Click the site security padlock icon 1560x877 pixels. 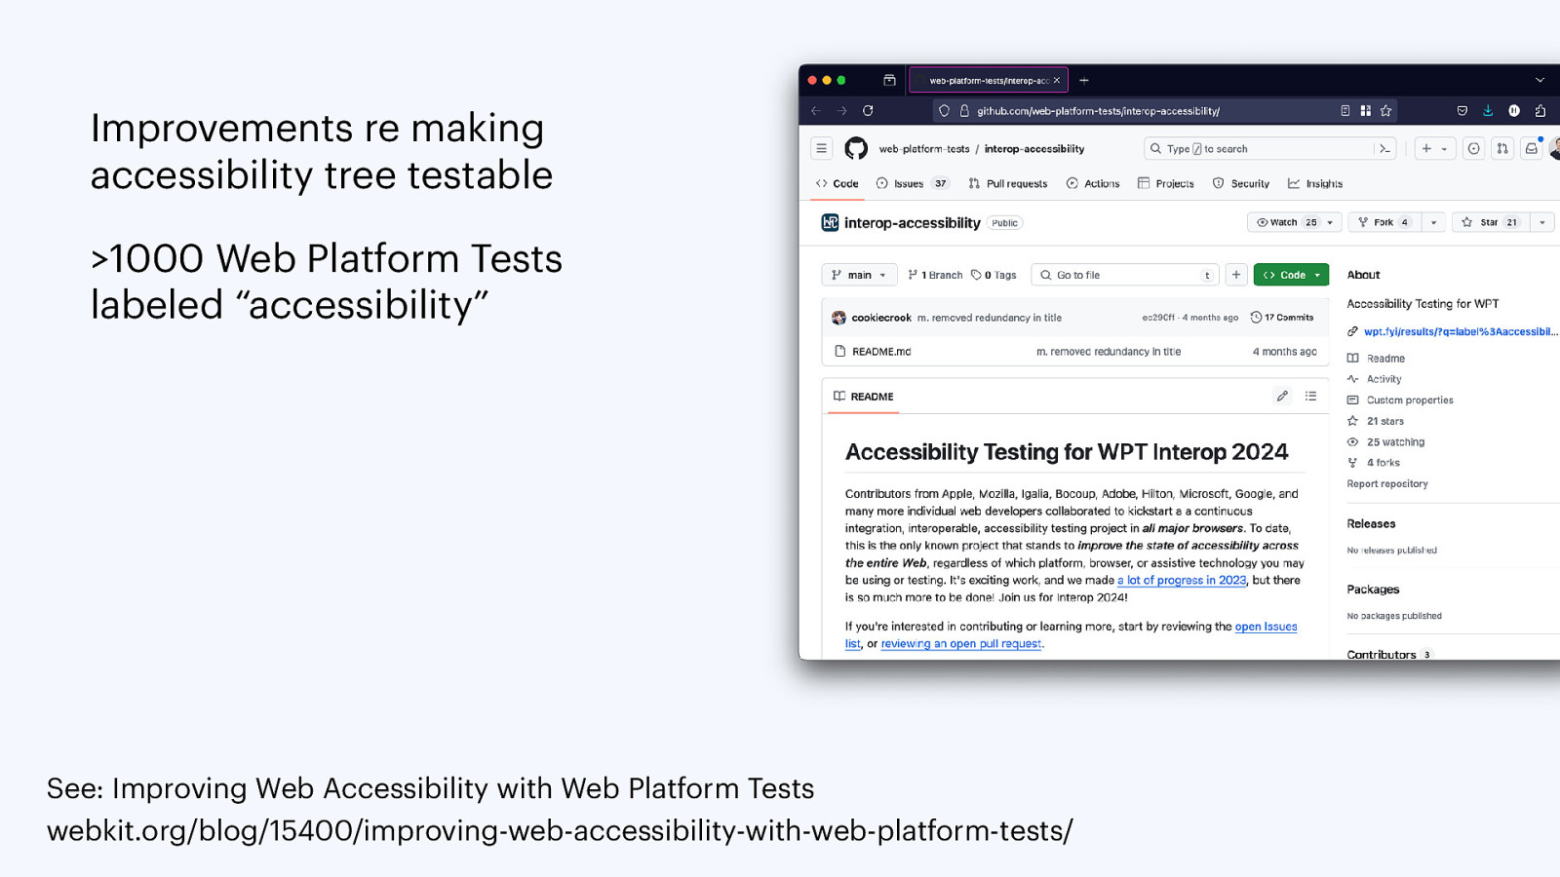964,111
